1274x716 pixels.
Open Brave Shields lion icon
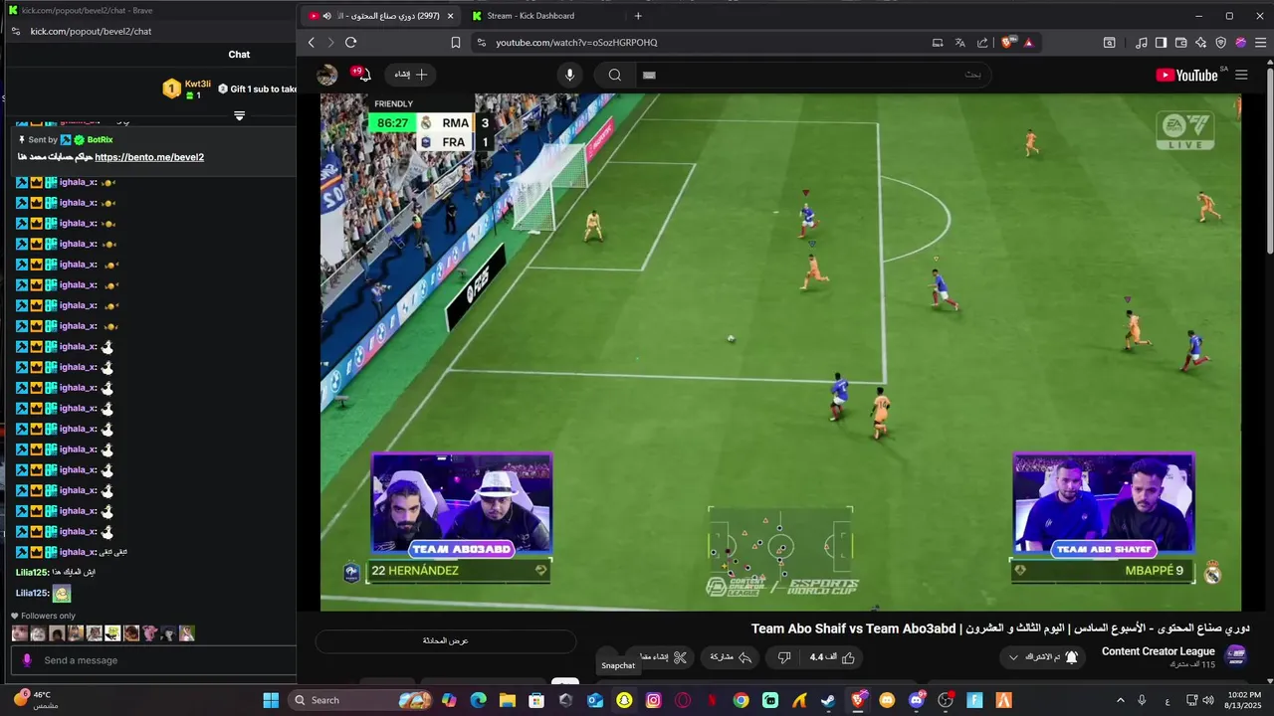coord(1008,43)
